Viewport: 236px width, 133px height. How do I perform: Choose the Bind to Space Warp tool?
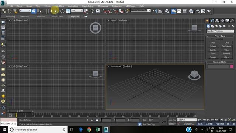click(x=15, y=11)
